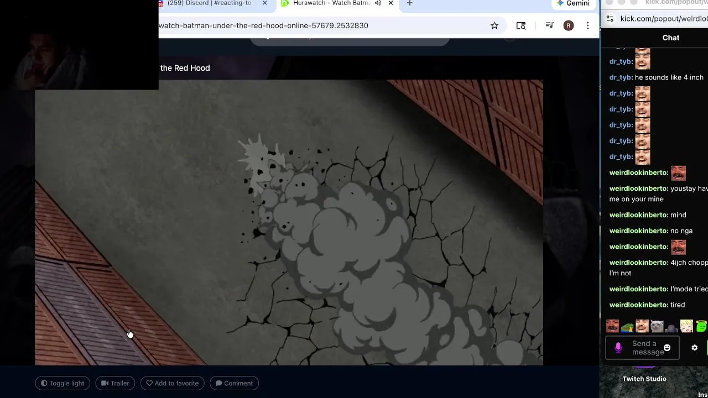Bookmark this page with the star icon
Screen dimensions: 708x398
point(494,25)
